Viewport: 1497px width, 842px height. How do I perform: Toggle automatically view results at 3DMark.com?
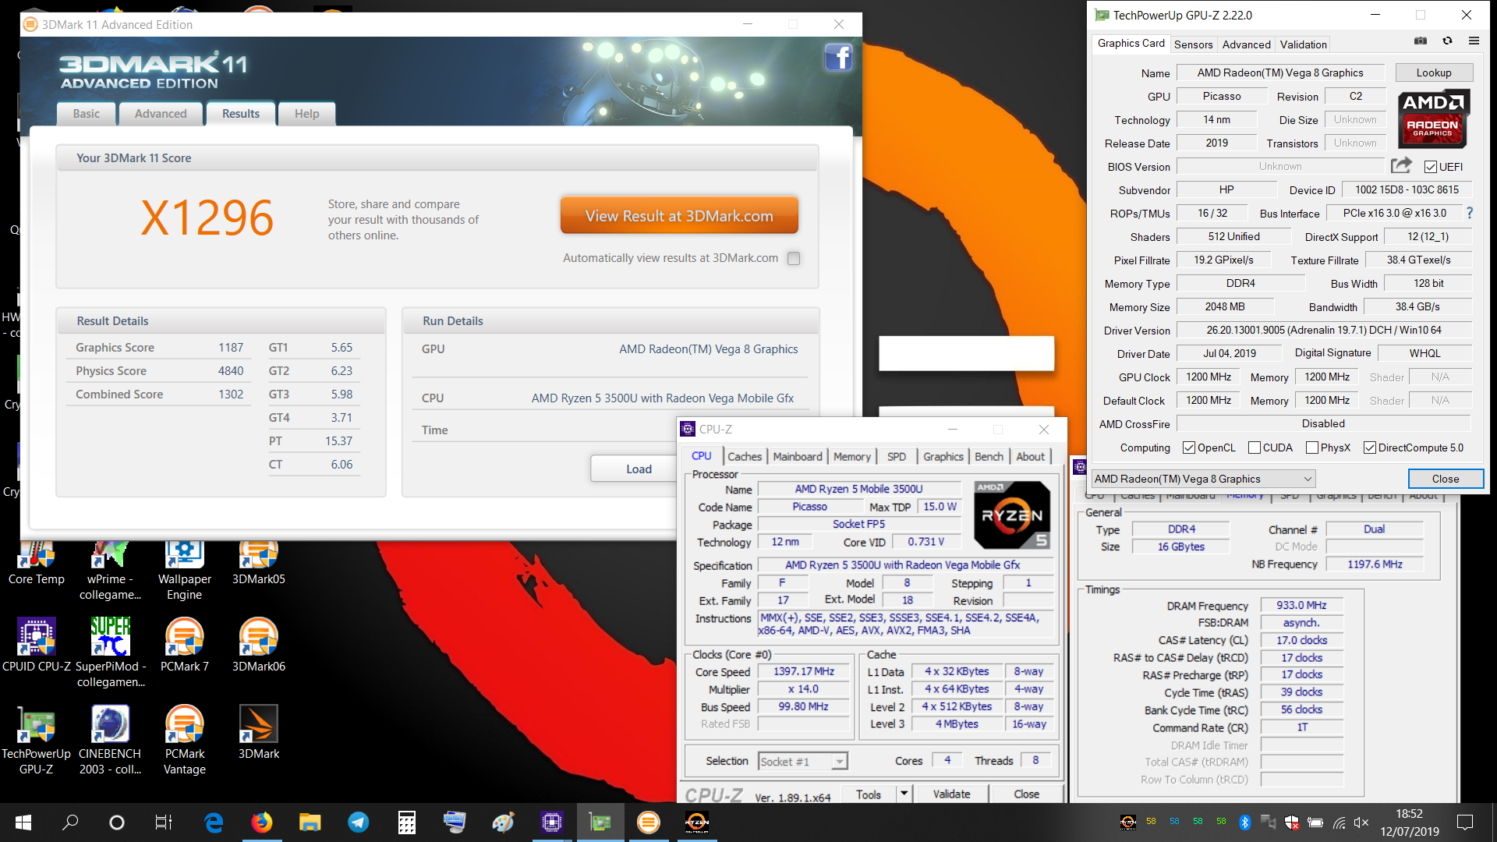[794, 258]
